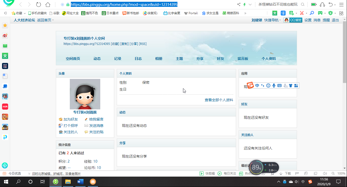Image resolution: width=347 pixels, height=187 pixels.
Task: Click the profile avatar image
Action: (85, 94)
